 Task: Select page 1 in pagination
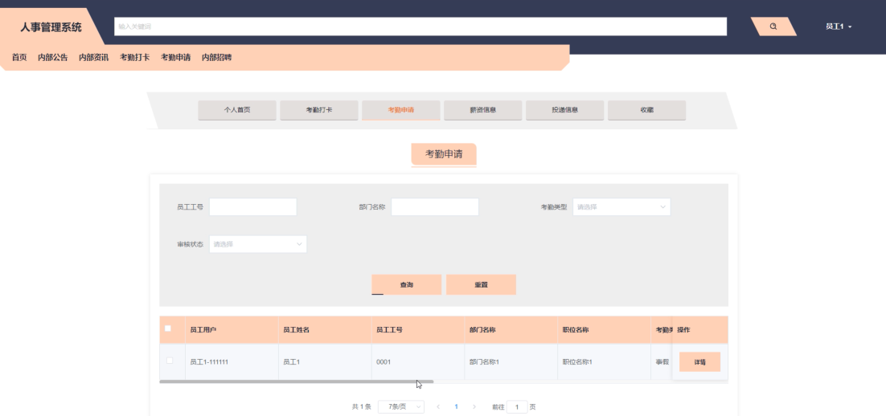tap(456, 406)
